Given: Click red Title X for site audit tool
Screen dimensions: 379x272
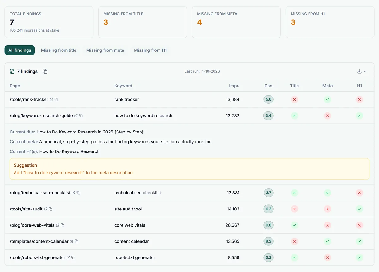Looking at the screenshot, I should tap(294, 209).
